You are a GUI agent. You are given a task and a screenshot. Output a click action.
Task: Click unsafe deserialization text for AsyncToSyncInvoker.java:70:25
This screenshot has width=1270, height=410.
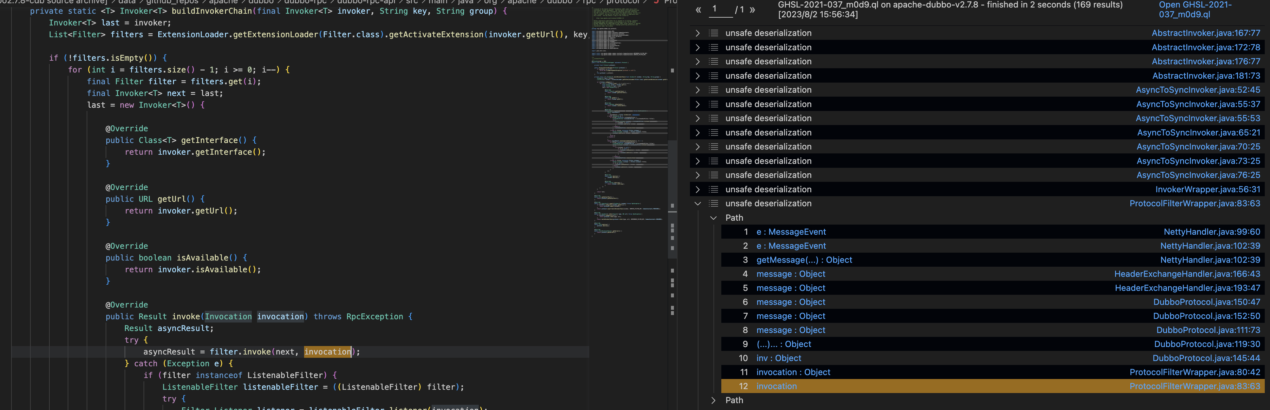[x=768, y=147]
